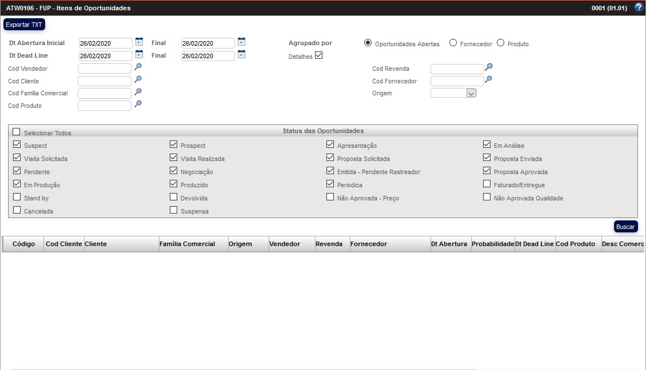The image size is (646, 370).
Task: Click the Cod Produto lookup magnifier
Action: 138,104
